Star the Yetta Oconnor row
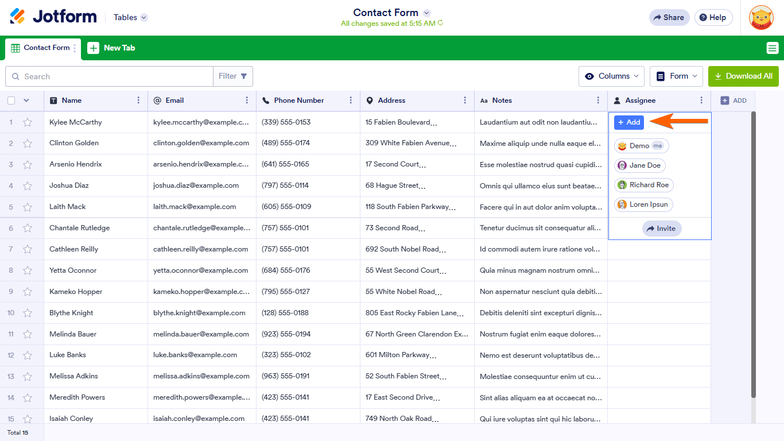Image resolution: width=784 pixels, height=441 pixels. tap(28, 271)
